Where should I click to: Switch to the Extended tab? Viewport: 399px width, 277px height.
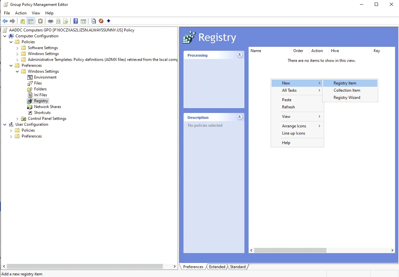(x=217, y=267)
